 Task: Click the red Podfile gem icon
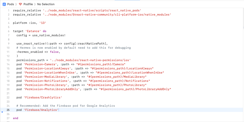tap(20, 4)
